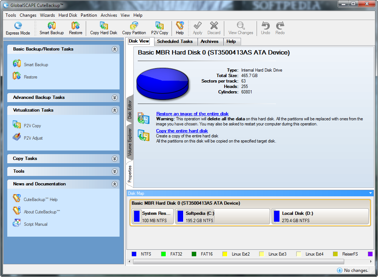Click the info icon in the status bar

tap(339, 270)
